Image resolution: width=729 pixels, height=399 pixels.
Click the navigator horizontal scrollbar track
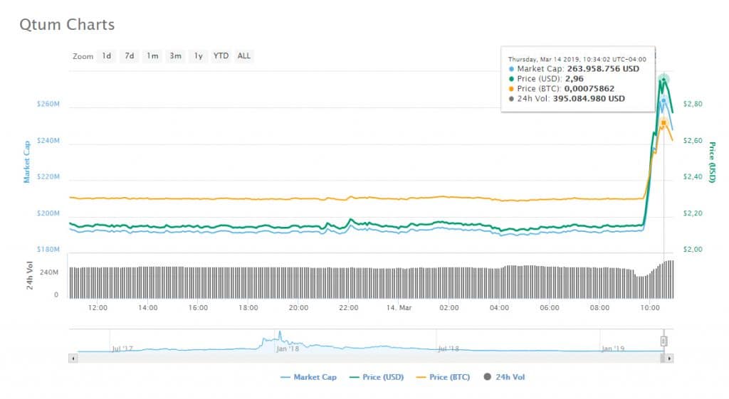point(369,358)
